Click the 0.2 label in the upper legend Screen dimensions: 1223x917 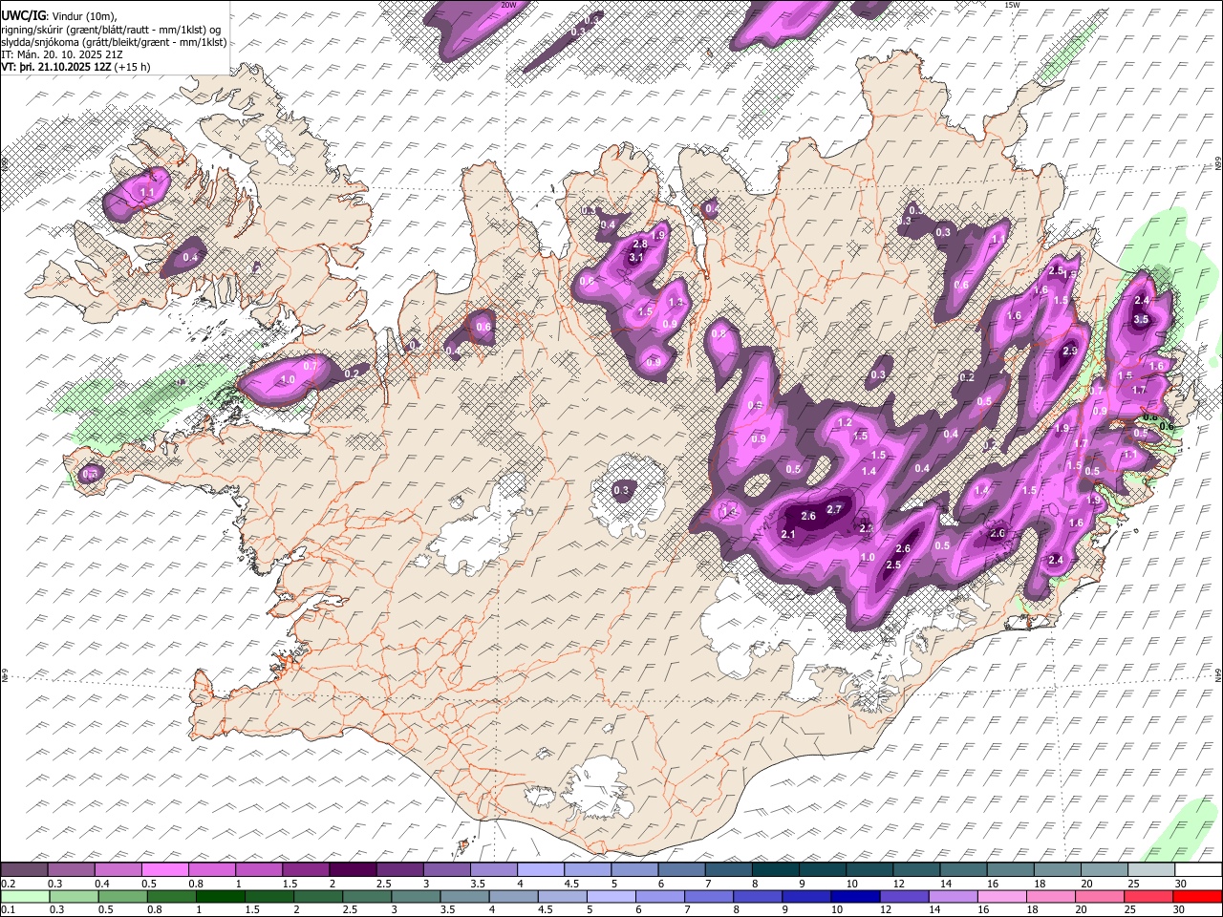point(8,884)
